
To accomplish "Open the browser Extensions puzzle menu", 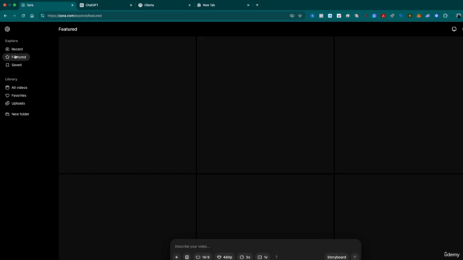I will click(x=446, y=16).
